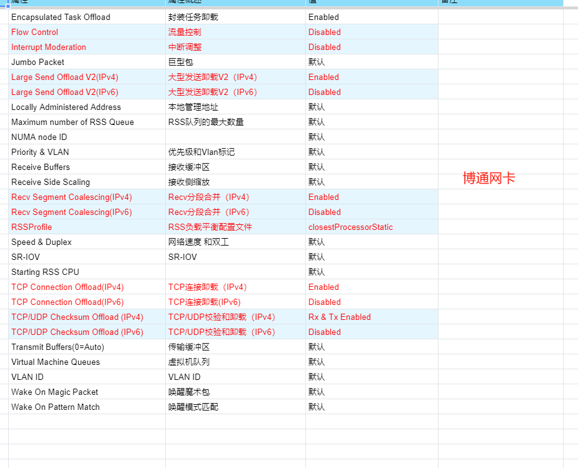Click the red 'Flow Control' cell
The width and height of the screenshot is (578, 468).
click(87, 32)
